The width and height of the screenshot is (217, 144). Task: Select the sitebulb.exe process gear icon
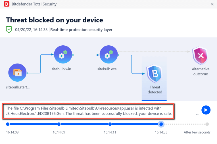(108, 54)
